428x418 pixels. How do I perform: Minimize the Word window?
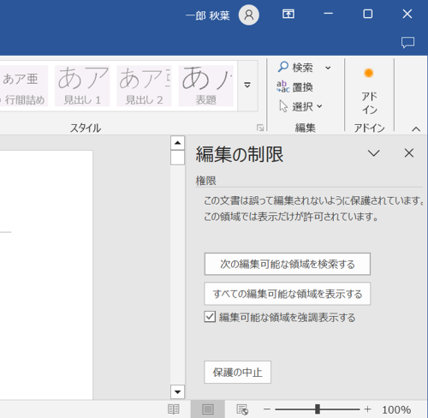(329, 14)
